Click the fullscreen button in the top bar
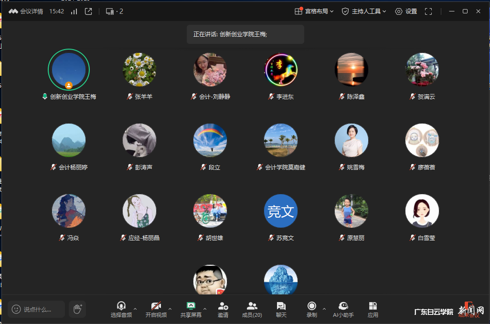This screenshot has height=324, width=490. tap(428, 10)
